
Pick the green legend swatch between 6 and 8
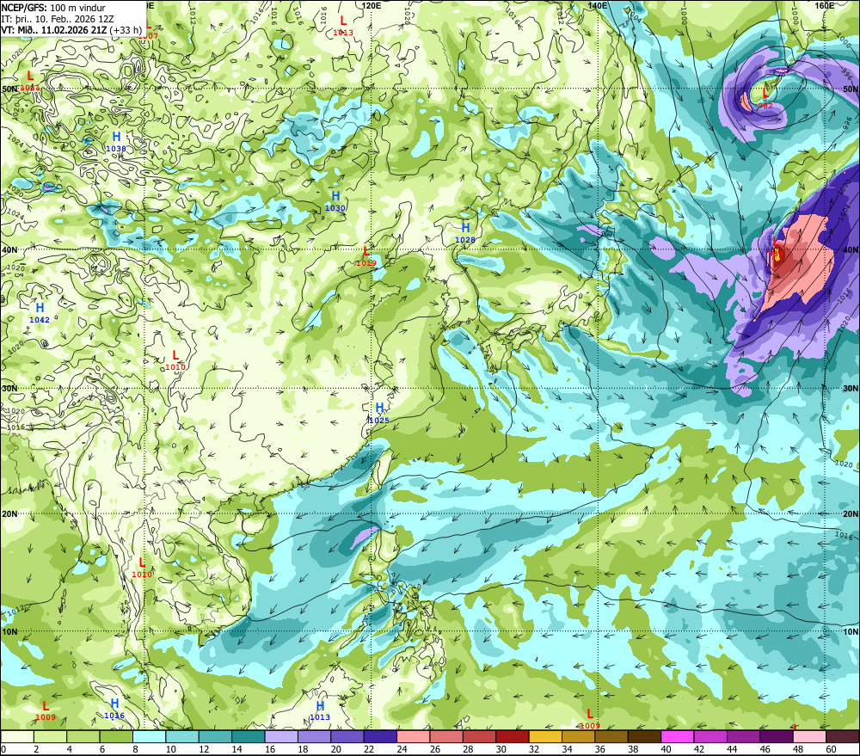tap(116, 737)
